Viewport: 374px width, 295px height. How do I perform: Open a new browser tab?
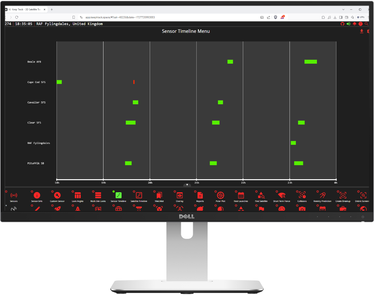pos(52,10)
